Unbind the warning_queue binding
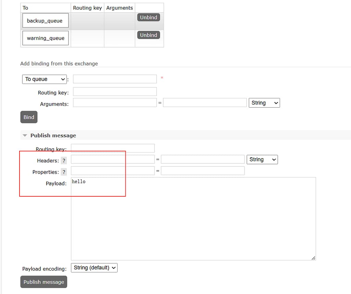Screen dimensions: 351x294 (x=148, y=35)
